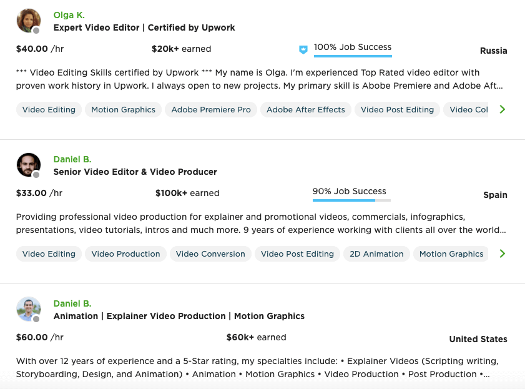Click the 100% Job Success progress bar
Viewport: 525px width, 389px height.
click(x=353, y=56)
